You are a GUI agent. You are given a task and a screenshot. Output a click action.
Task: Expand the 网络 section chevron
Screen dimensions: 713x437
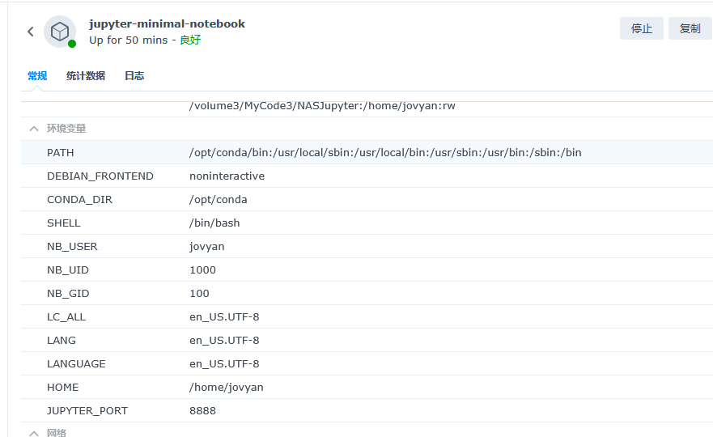pyautogui.click(x=34, y=433)
